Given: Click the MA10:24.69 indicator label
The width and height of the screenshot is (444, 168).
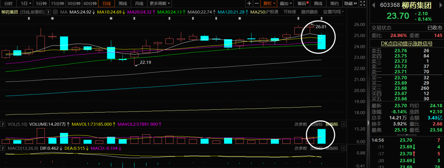Looking at the screenshot, I should (110, 12).
